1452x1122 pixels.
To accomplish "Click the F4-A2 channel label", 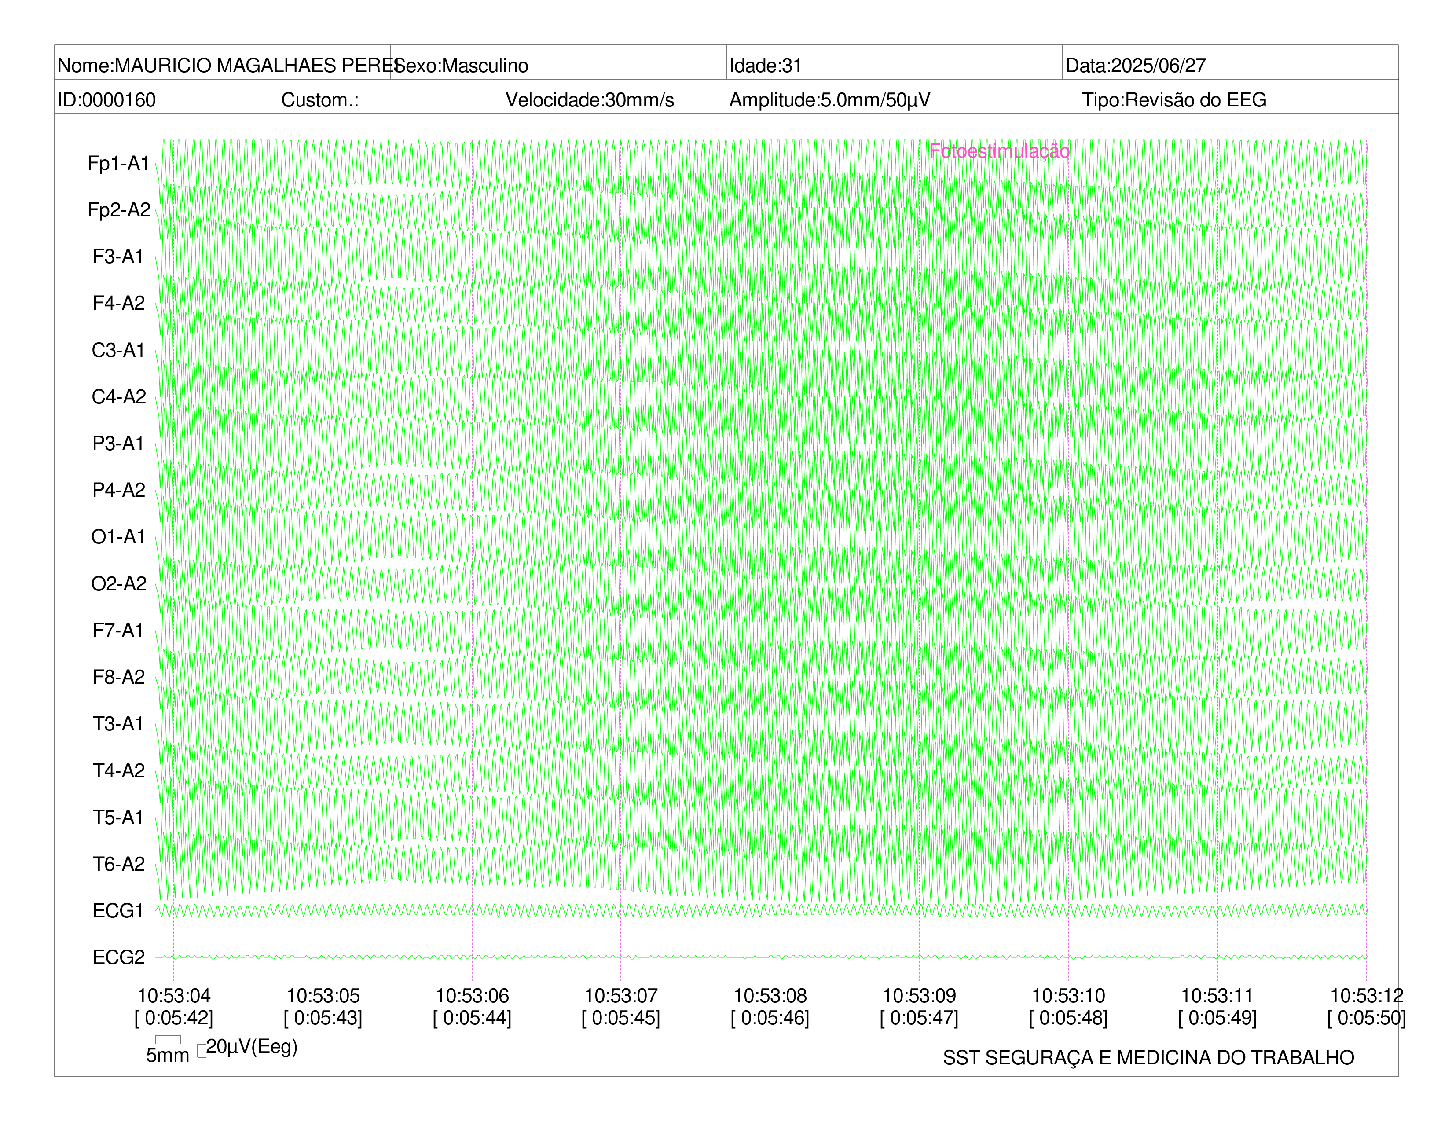I will pyautogui.click(x=118, y=303).
